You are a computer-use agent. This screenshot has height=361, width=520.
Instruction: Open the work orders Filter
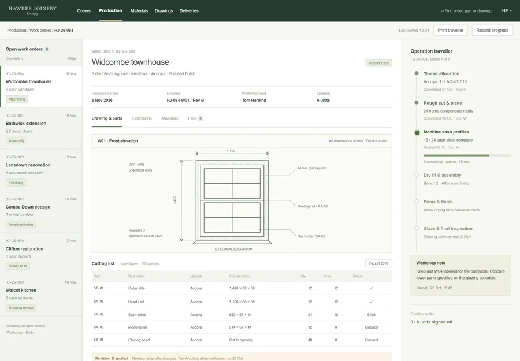72,59
